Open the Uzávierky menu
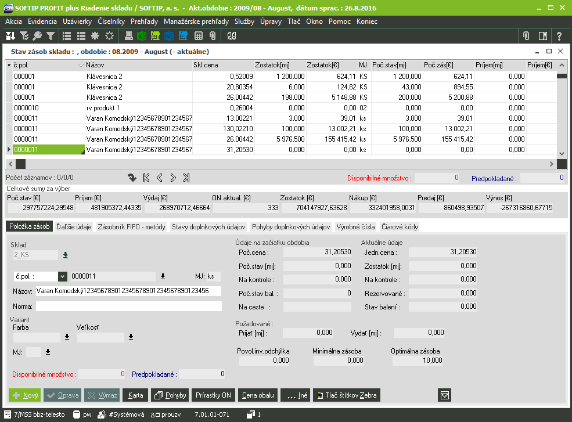 (77, 21)
